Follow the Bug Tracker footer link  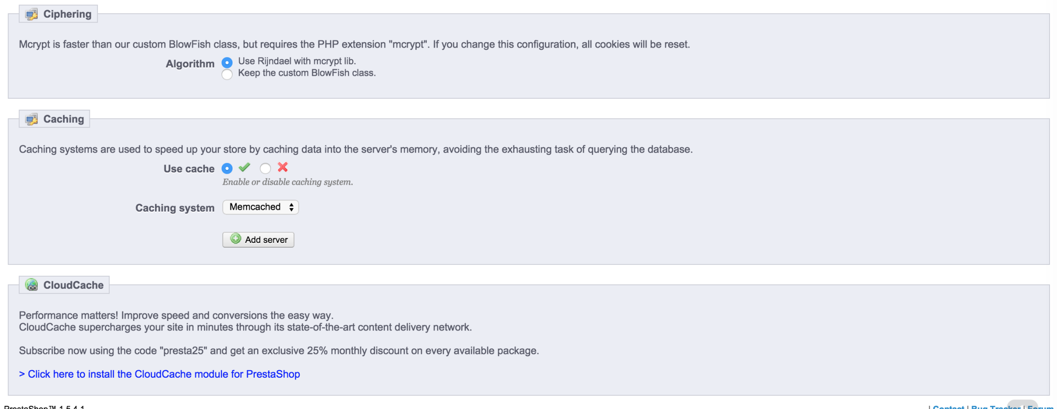pyautogui.click(x=995, y=407)
